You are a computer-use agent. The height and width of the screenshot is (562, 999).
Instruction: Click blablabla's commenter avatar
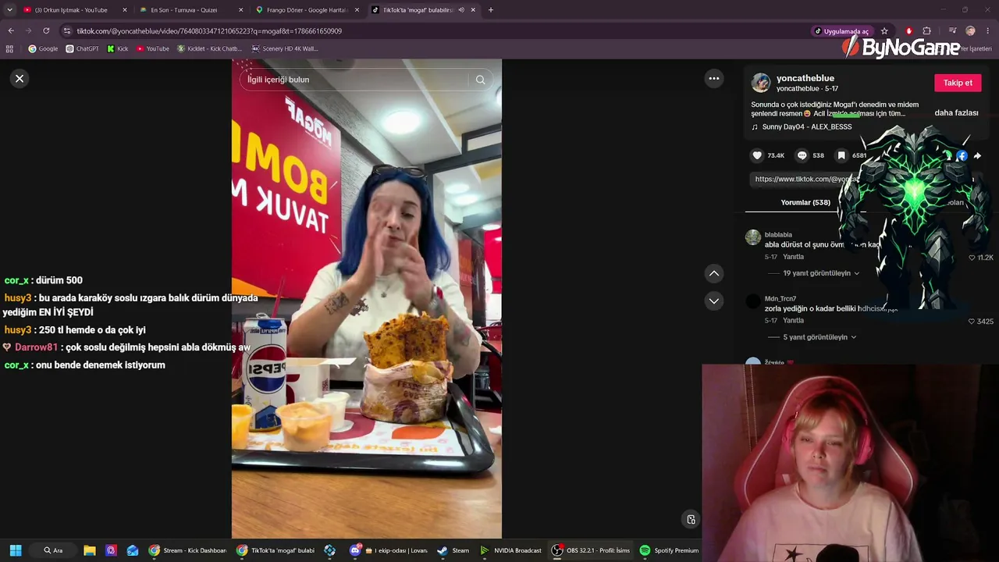[x=753, y=237]
